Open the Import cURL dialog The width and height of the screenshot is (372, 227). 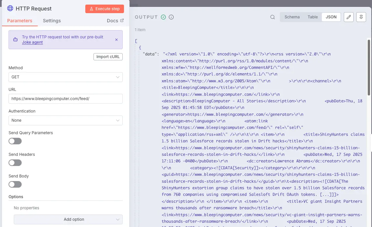pyautogui.click(x=108, y=56)
